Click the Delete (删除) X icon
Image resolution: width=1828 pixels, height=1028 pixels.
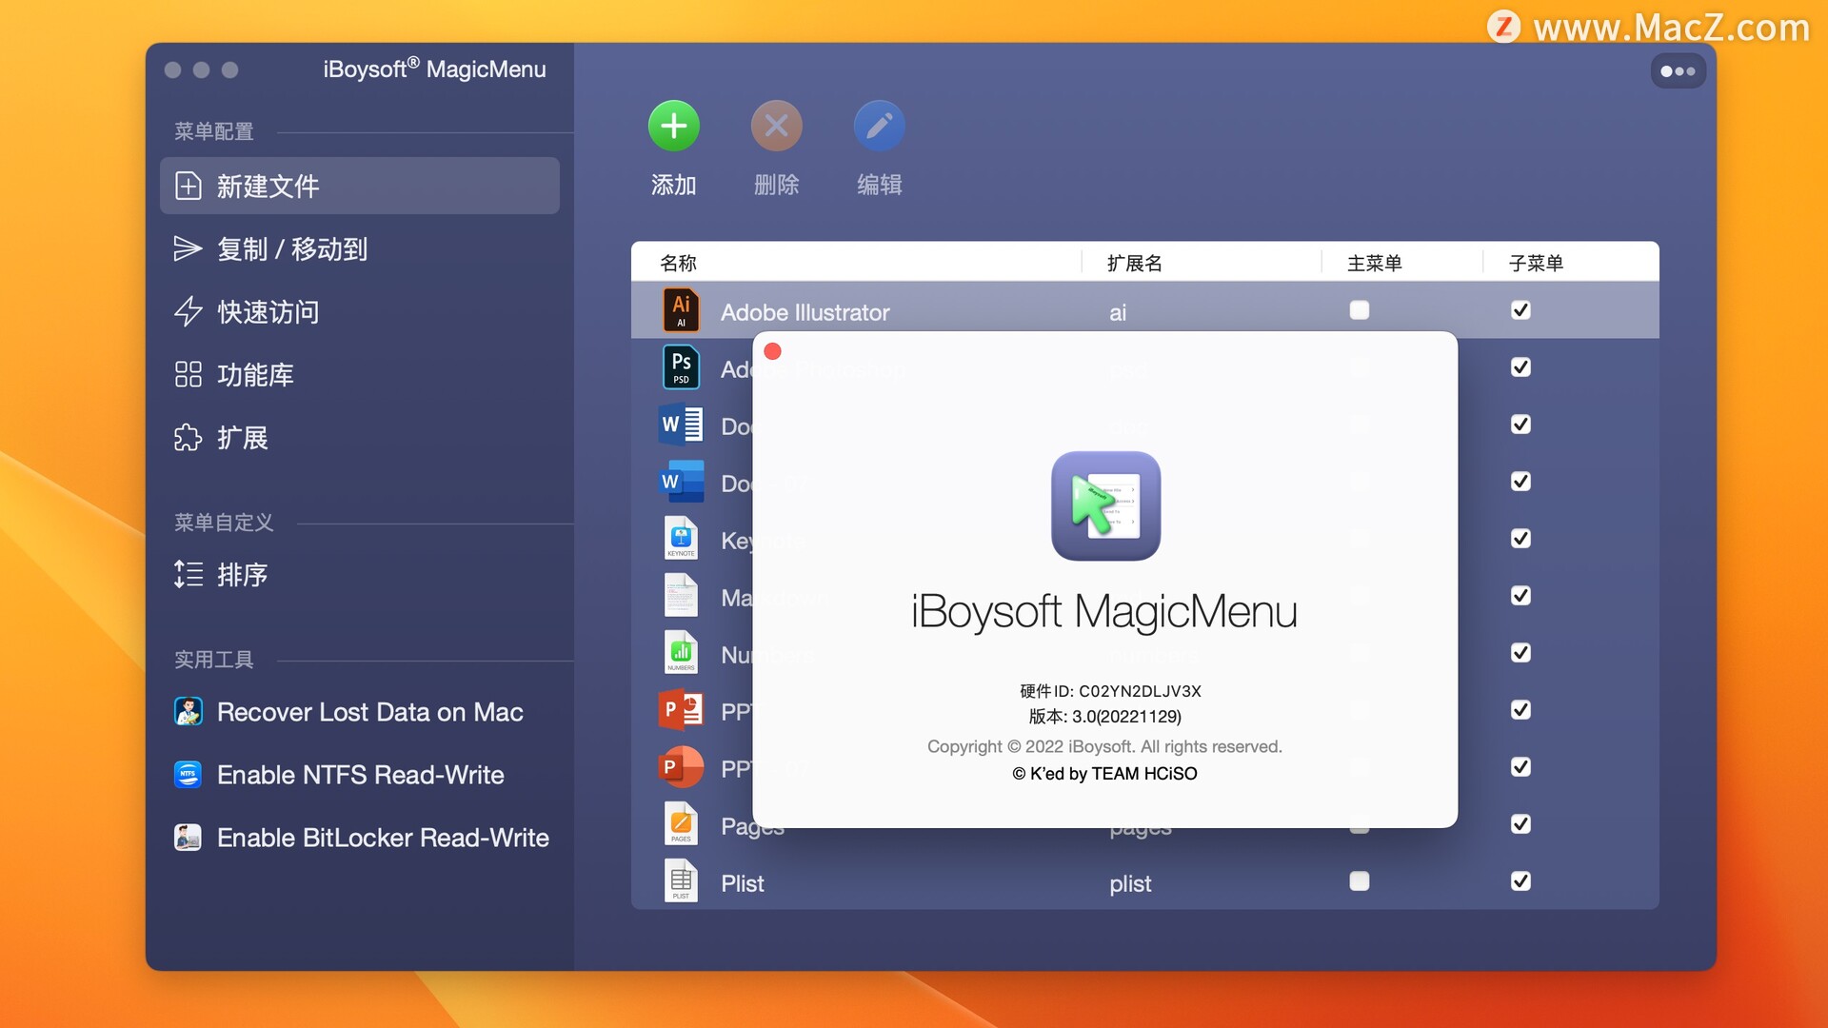tap(776, 127)
